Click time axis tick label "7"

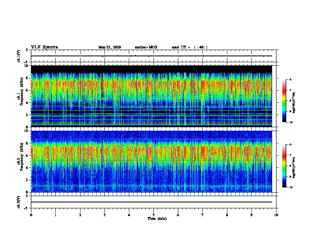pos(203,215)
